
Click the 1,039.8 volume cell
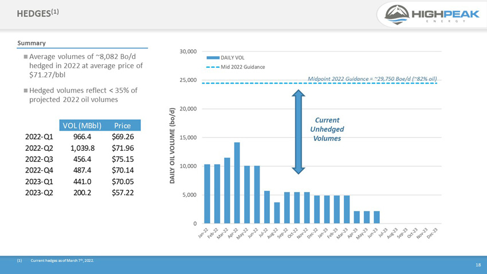(83, 148)
